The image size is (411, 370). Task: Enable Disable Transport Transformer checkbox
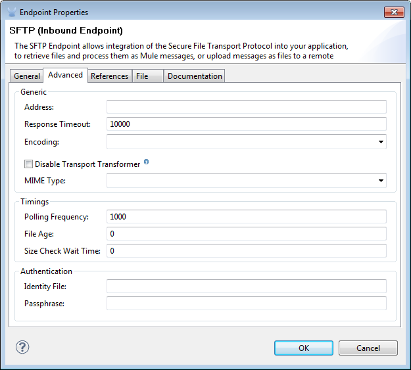click(28, 164)
